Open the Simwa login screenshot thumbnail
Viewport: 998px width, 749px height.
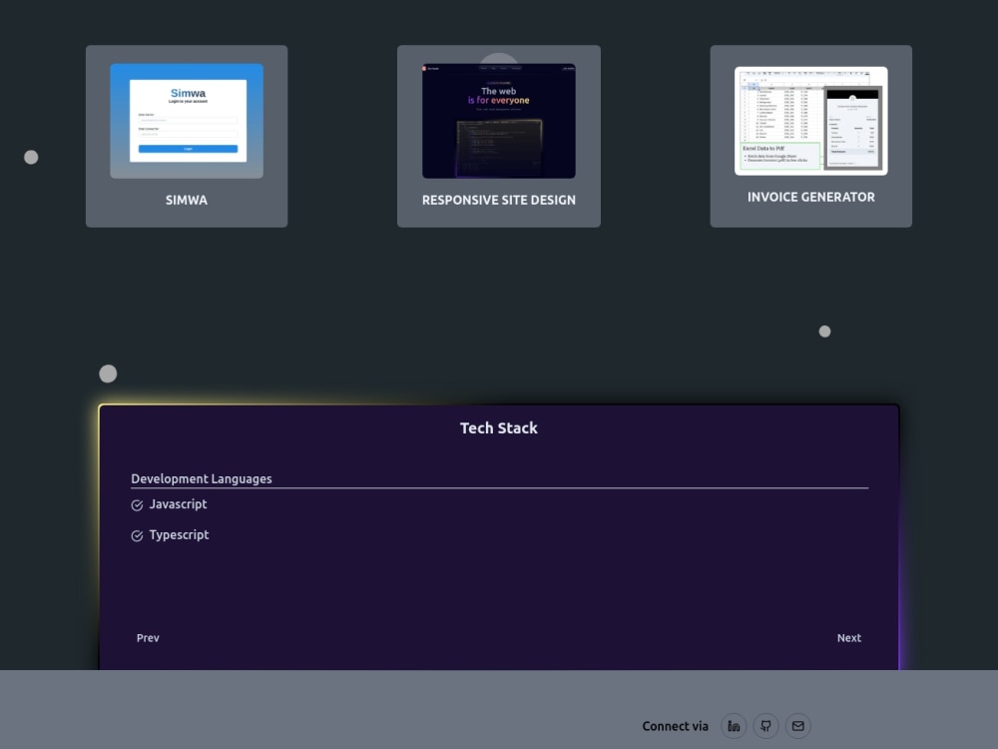click(x=187, y=121)
